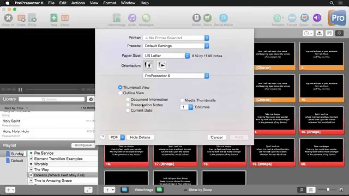Enable Media Thumbnails checkbox
Viewport: 349px width, 196px height.
coord(182,100)
